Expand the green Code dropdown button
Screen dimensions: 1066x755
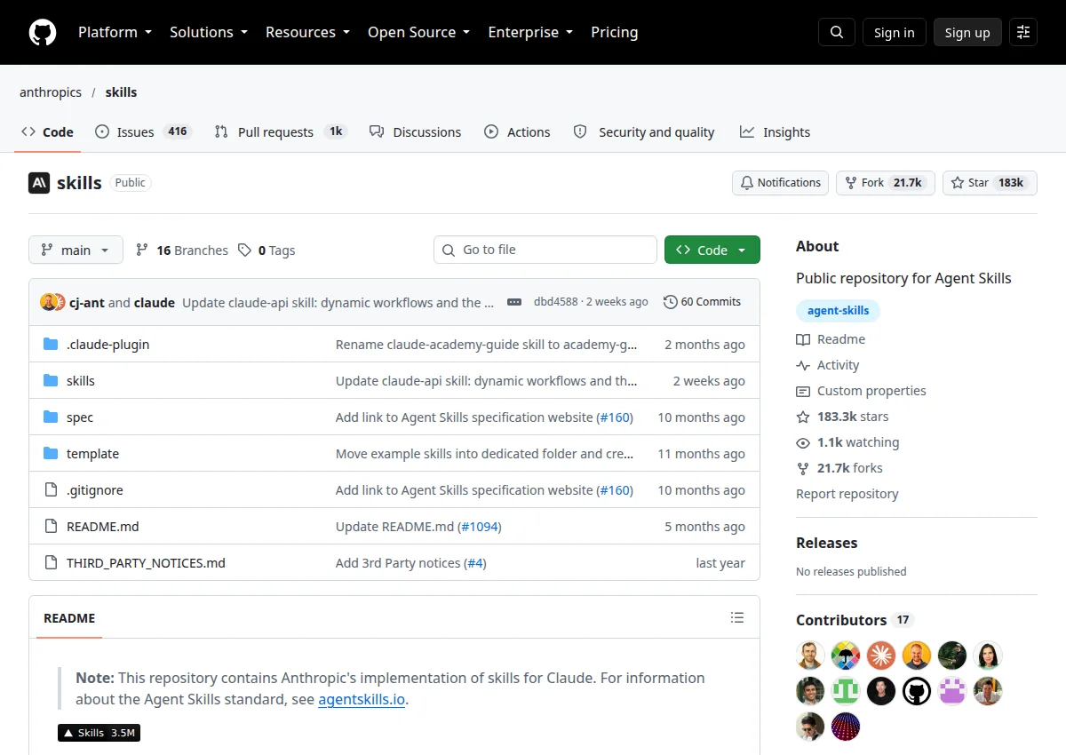pyautogui.click(x=712, y=250)
